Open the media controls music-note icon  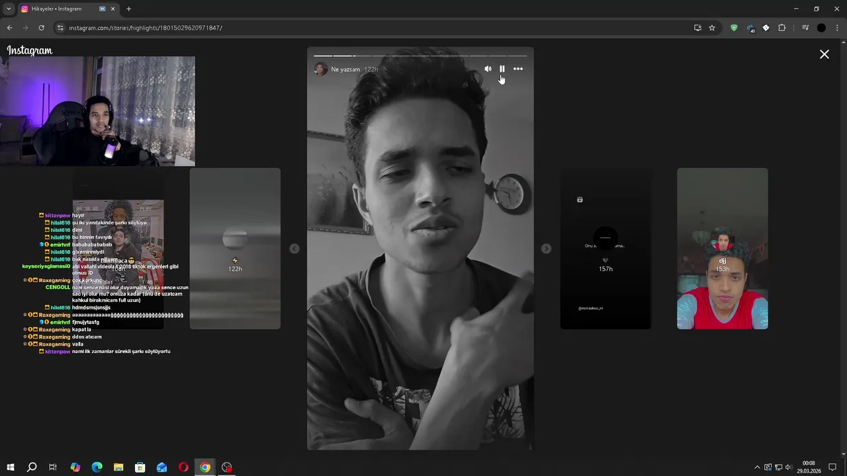pyautogui.click(x=805, y=28)
